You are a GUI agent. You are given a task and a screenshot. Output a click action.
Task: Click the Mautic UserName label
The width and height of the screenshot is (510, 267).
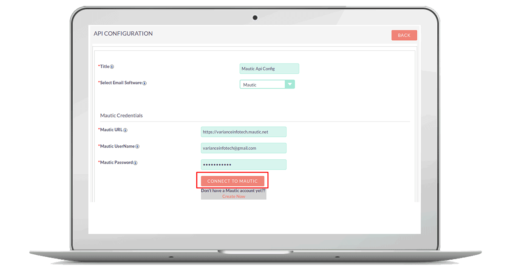(x=117, y=146)
